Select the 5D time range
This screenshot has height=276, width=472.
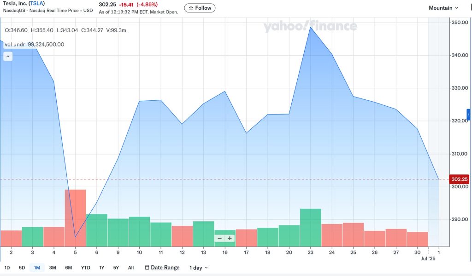pyautogui.click(x=22, y=268)
